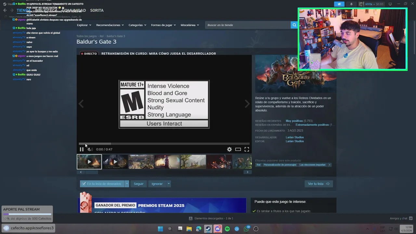This screenshot has width=416, height=234.
Task: Move the thumbnail strip scrollbar handle
Action: 92,172
